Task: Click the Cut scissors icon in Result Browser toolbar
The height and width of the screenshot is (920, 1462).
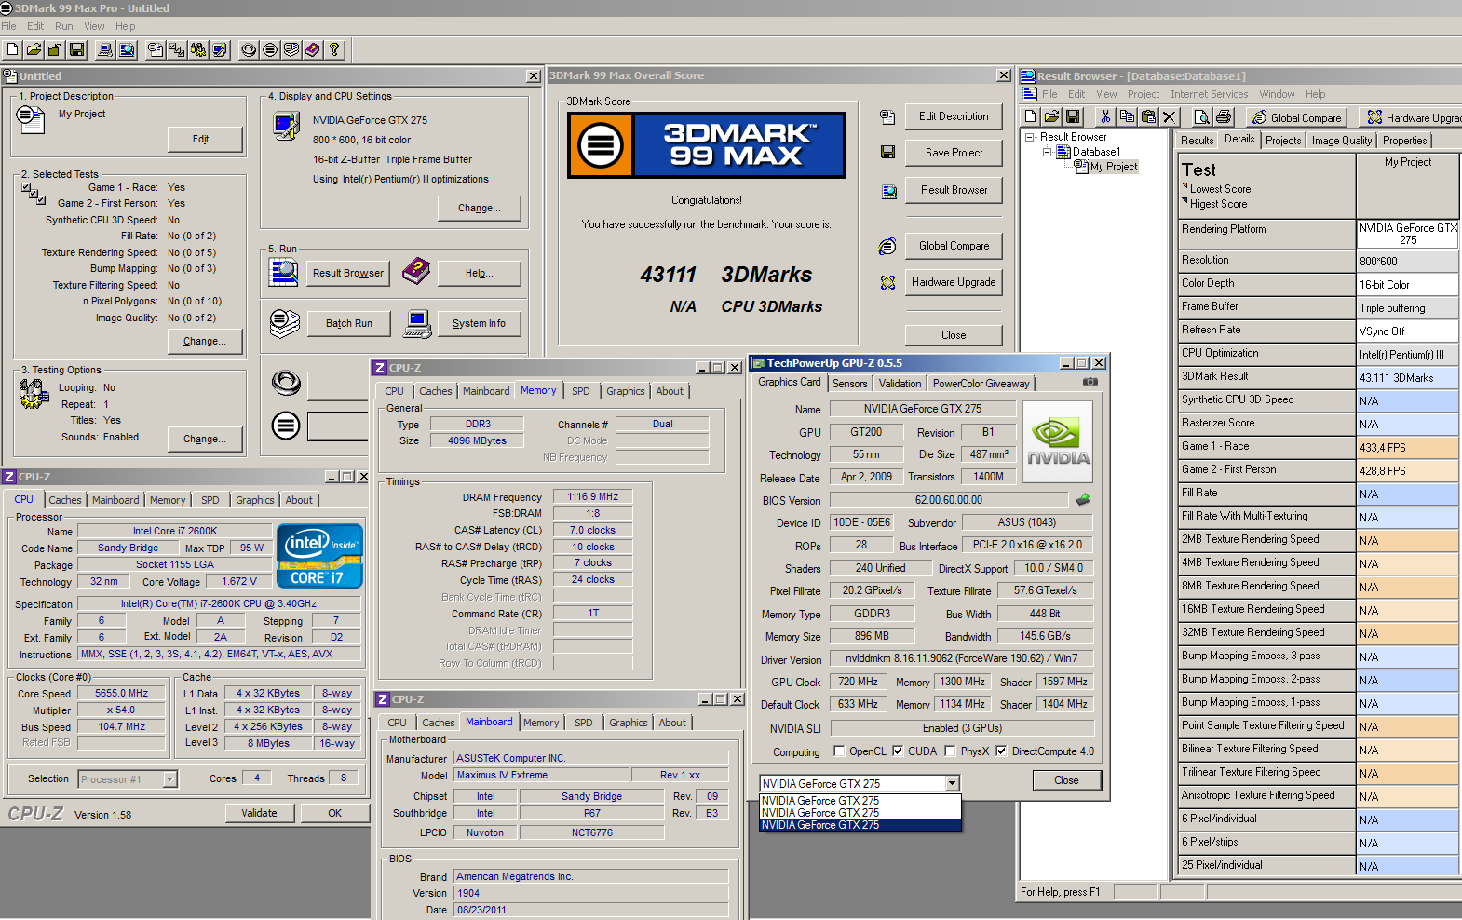Action: [1105, 116]
